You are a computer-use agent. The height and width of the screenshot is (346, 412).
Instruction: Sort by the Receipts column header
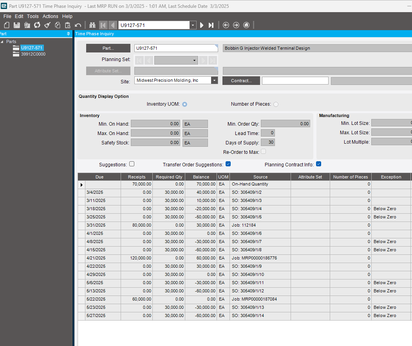coord(137,177)
